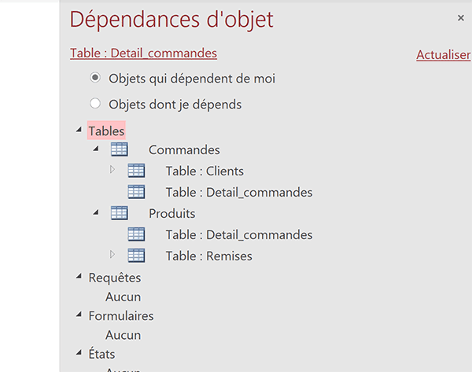Click the Actualiser link
472x372 pixels.
pos(444,55)
